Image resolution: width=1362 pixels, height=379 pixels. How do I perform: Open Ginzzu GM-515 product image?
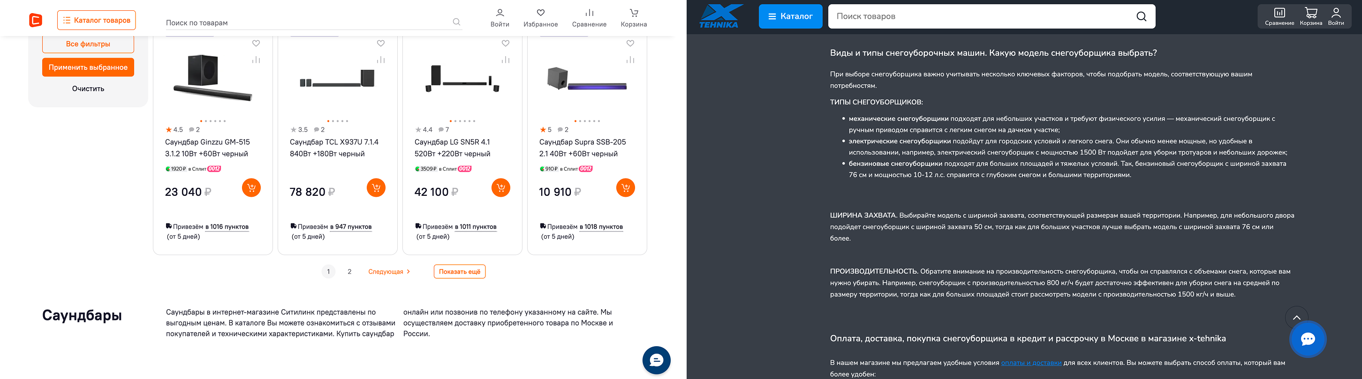click(212, 78)
